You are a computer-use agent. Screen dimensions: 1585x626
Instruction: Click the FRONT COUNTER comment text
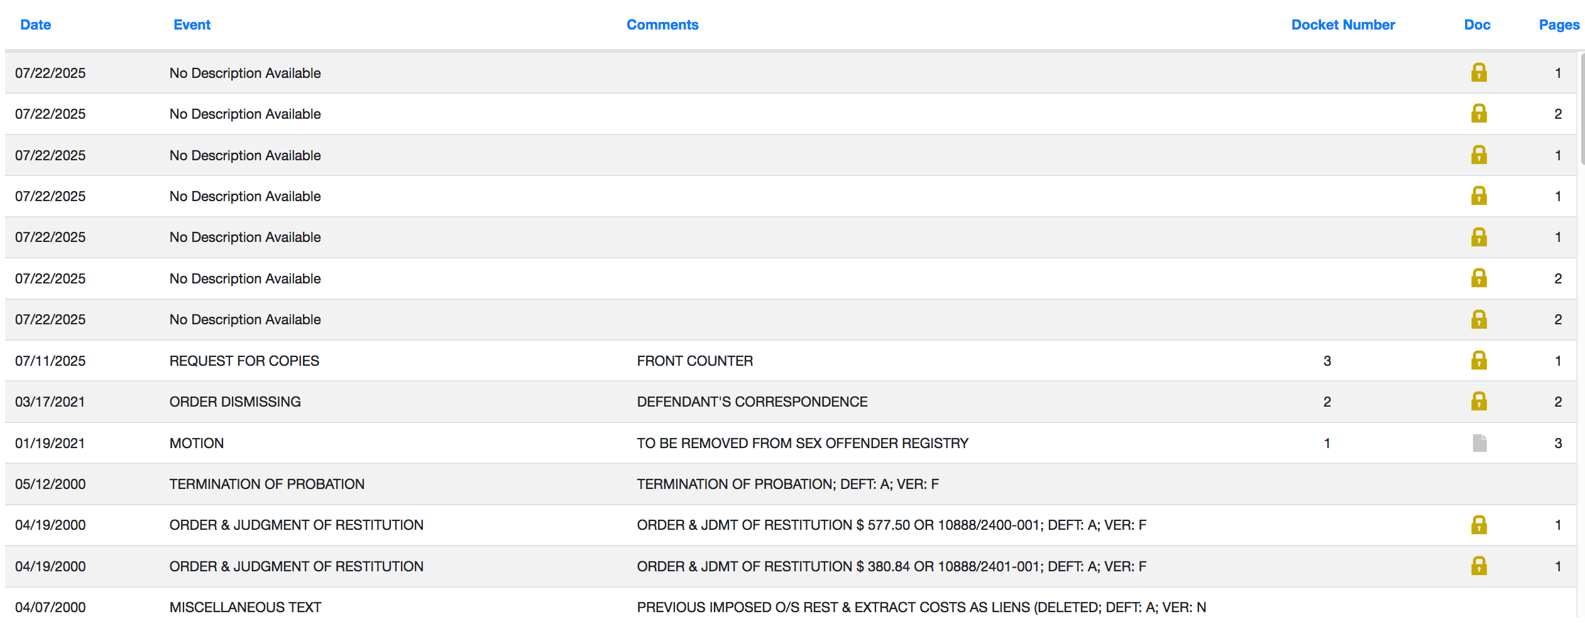[x=694, y=361]
